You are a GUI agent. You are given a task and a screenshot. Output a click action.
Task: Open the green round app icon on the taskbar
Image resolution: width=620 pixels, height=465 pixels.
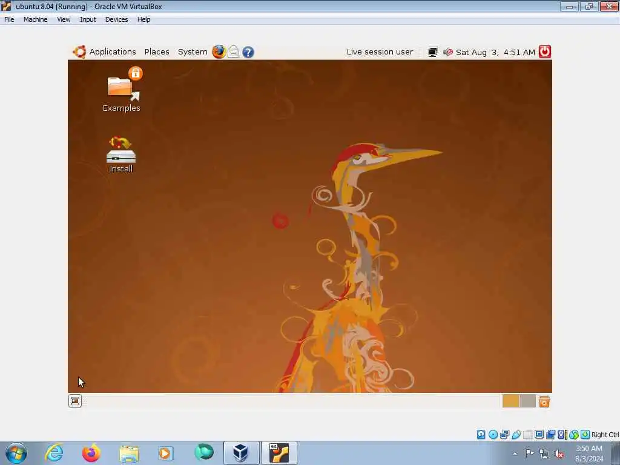204,452
